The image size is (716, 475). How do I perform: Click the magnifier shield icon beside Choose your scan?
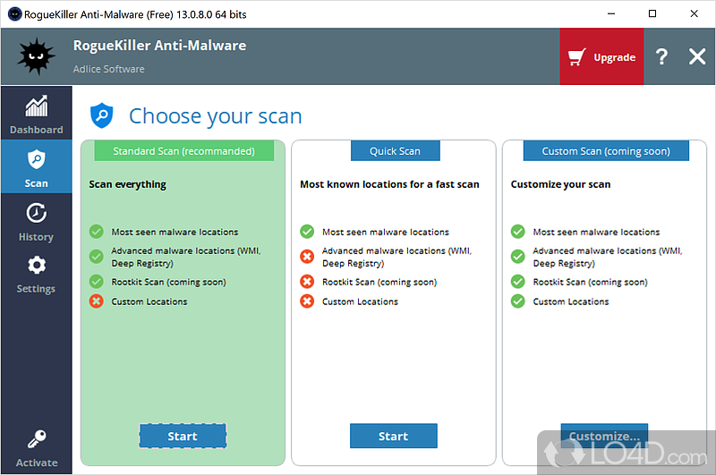(x=101, y=115)
